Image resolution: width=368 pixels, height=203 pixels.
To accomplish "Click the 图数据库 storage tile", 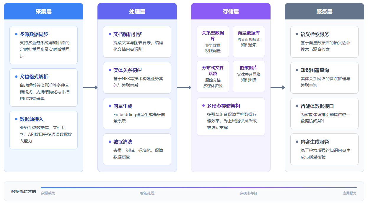I will pyautogui.click(x=249, y=77).
